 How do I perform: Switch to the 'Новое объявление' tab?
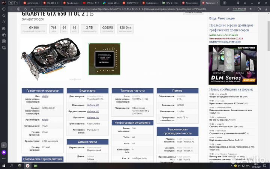click(x=111, y=3)
